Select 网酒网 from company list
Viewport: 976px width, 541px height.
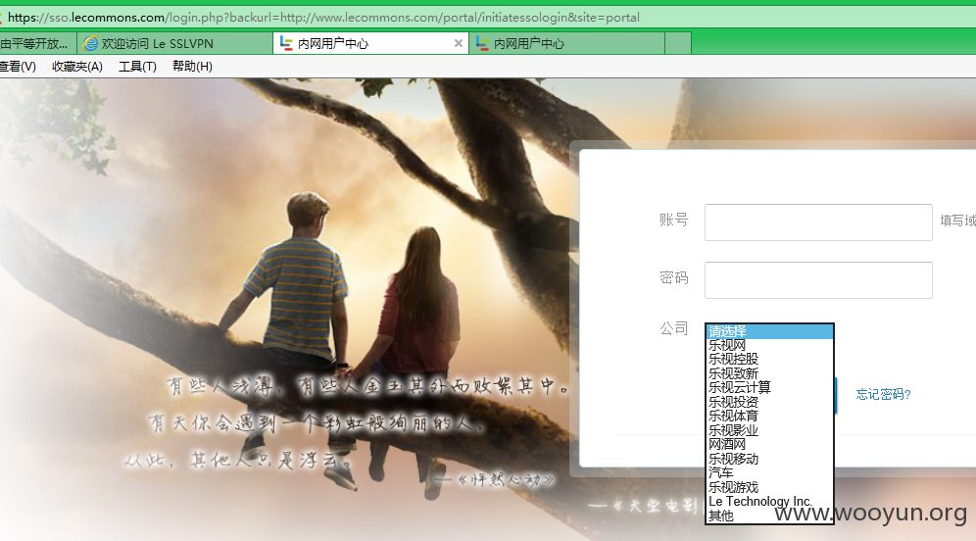[x=770, y=445]
